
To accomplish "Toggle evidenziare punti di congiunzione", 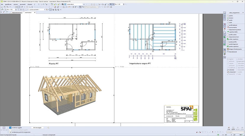I will coord(10,132).
